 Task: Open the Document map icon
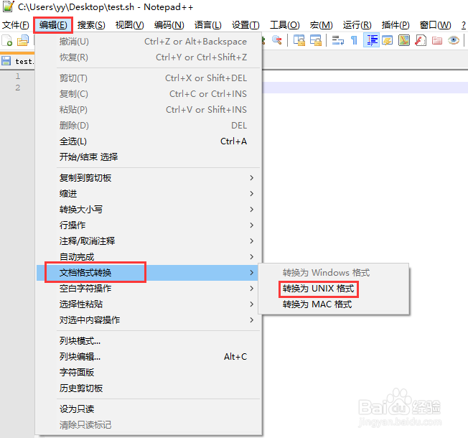coord(404,40)
